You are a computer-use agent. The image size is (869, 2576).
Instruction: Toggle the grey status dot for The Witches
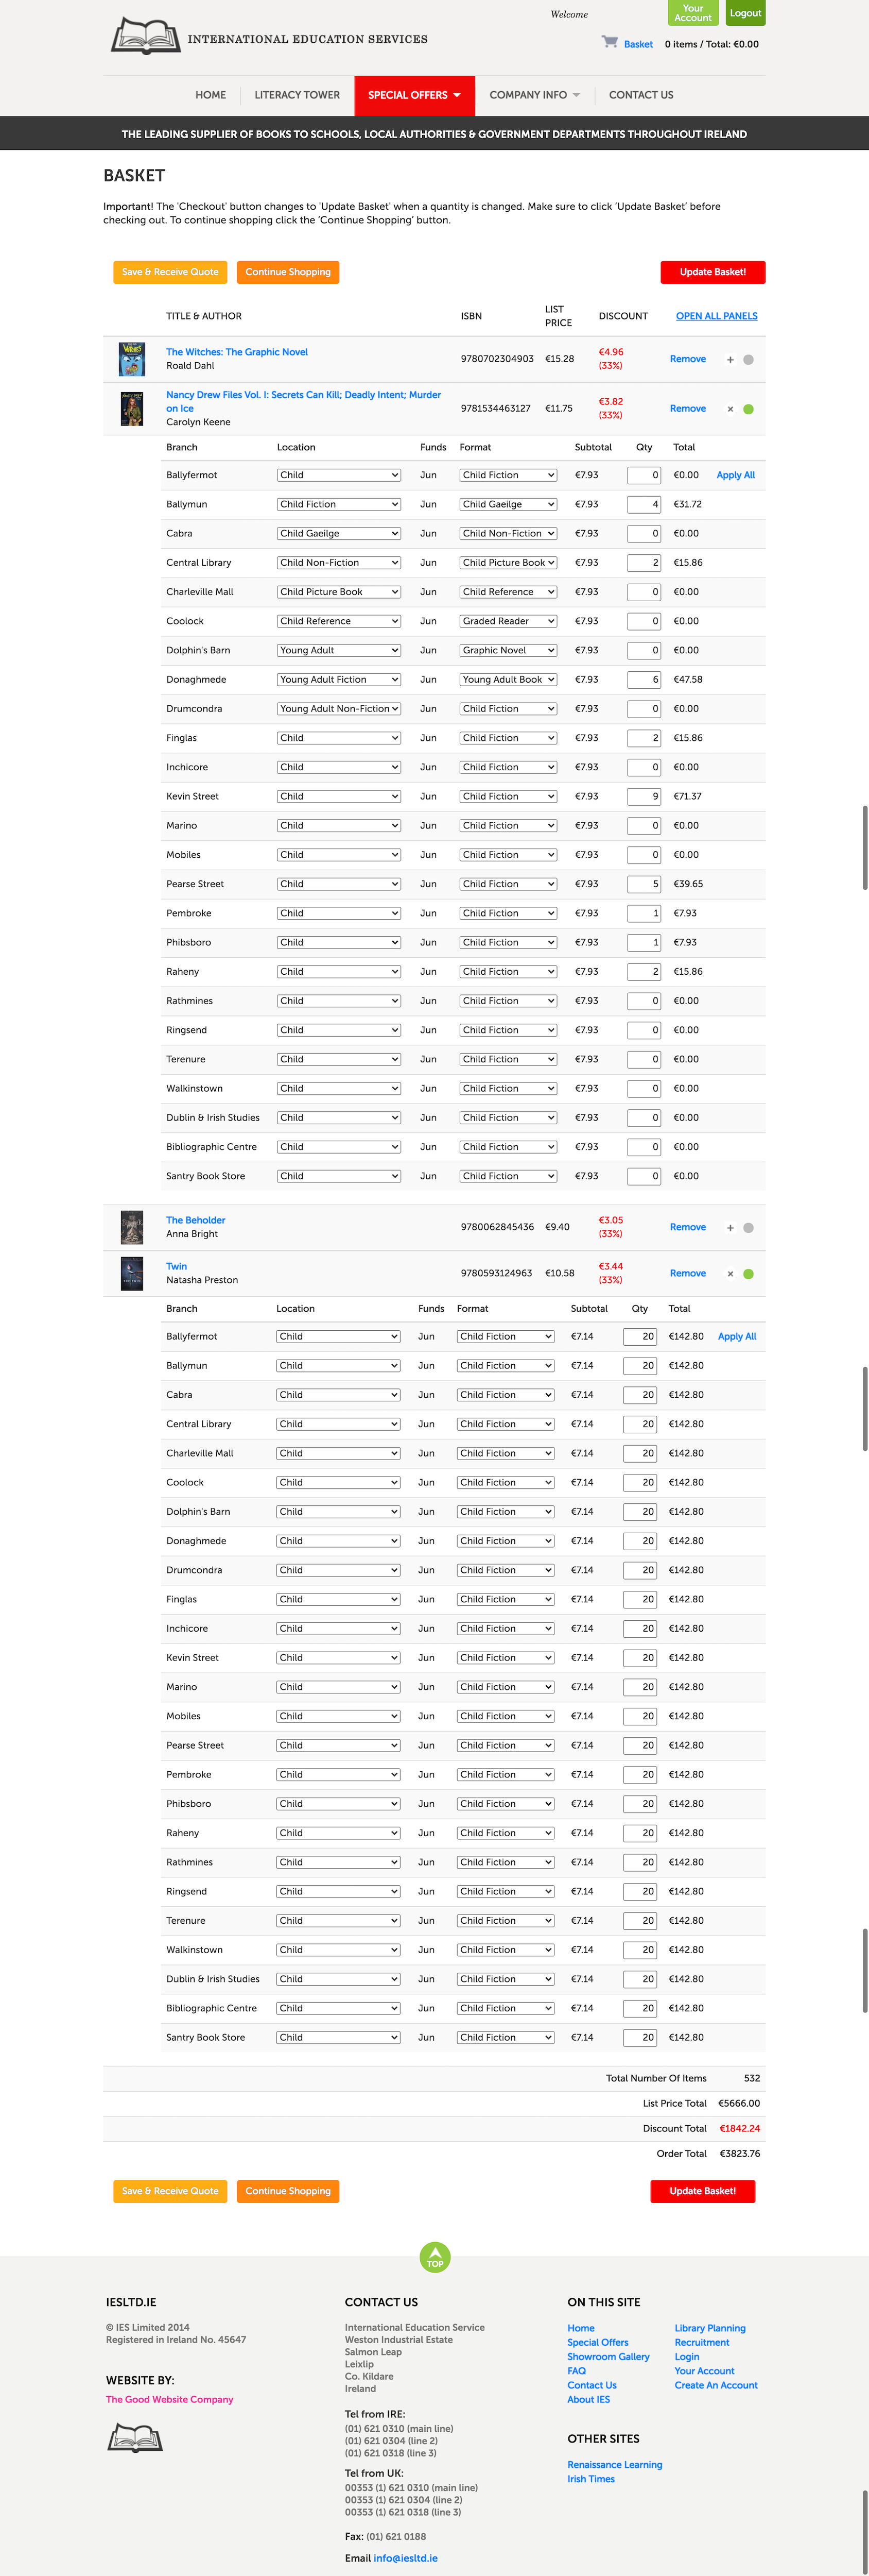click(748, 360)
